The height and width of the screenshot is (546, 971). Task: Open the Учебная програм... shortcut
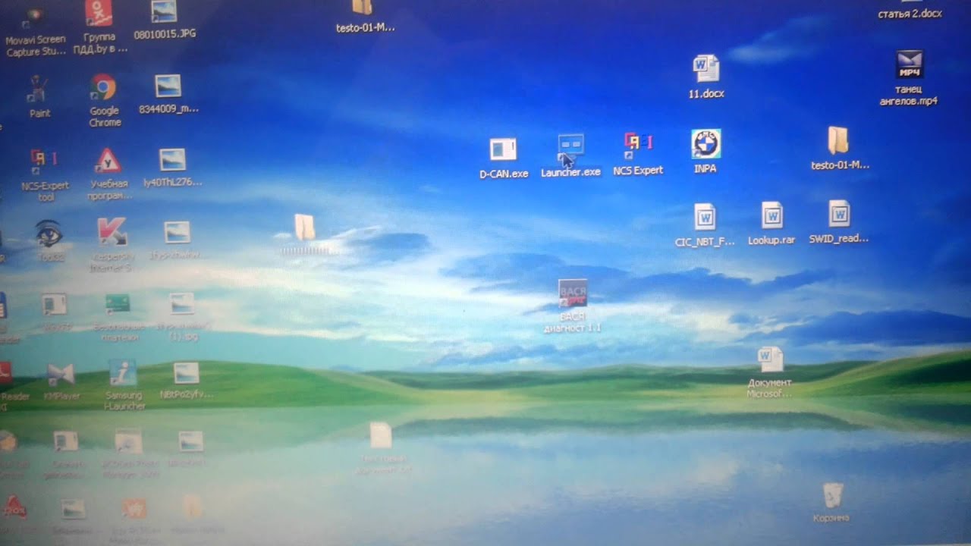click(108, 161)
